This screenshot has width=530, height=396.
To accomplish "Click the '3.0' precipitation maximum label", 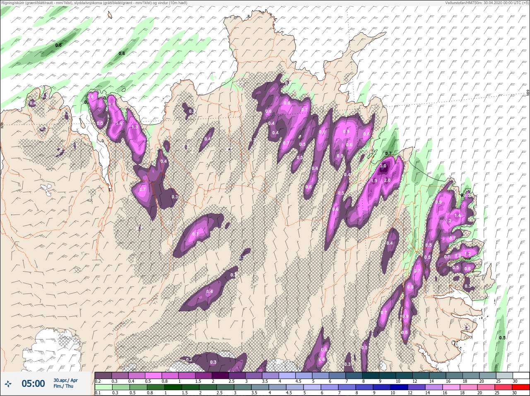I will point(383,166).
